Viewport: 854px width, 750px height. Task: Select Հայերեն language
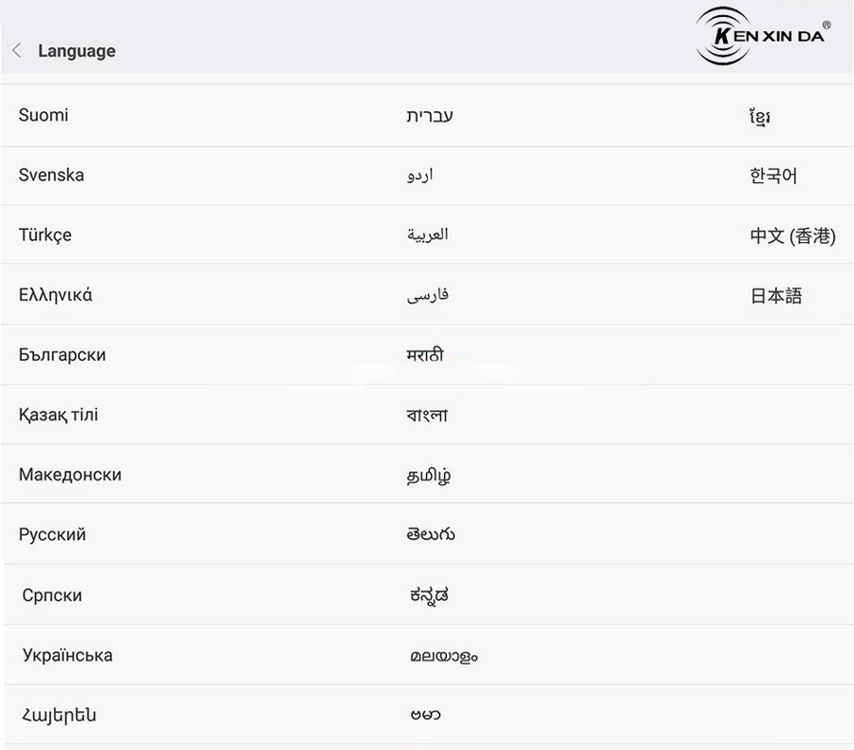tap(60, 715)
